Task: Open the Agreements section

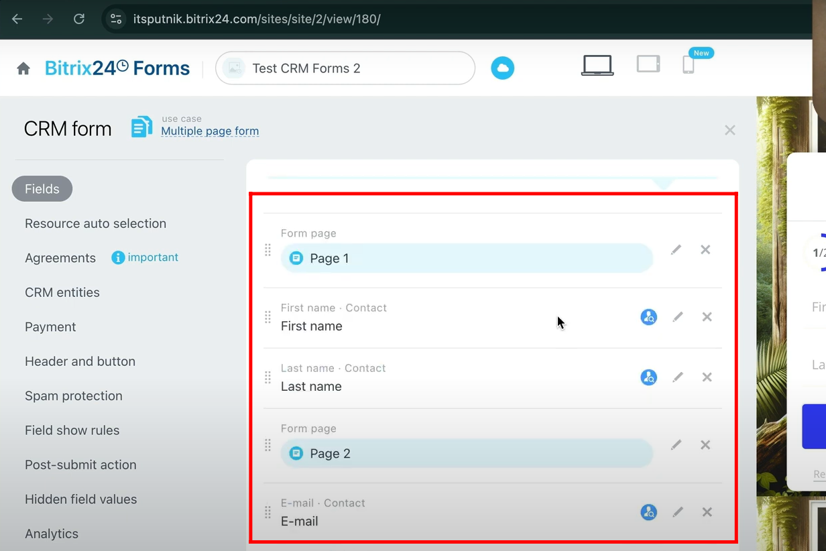Action: [60, 258]
